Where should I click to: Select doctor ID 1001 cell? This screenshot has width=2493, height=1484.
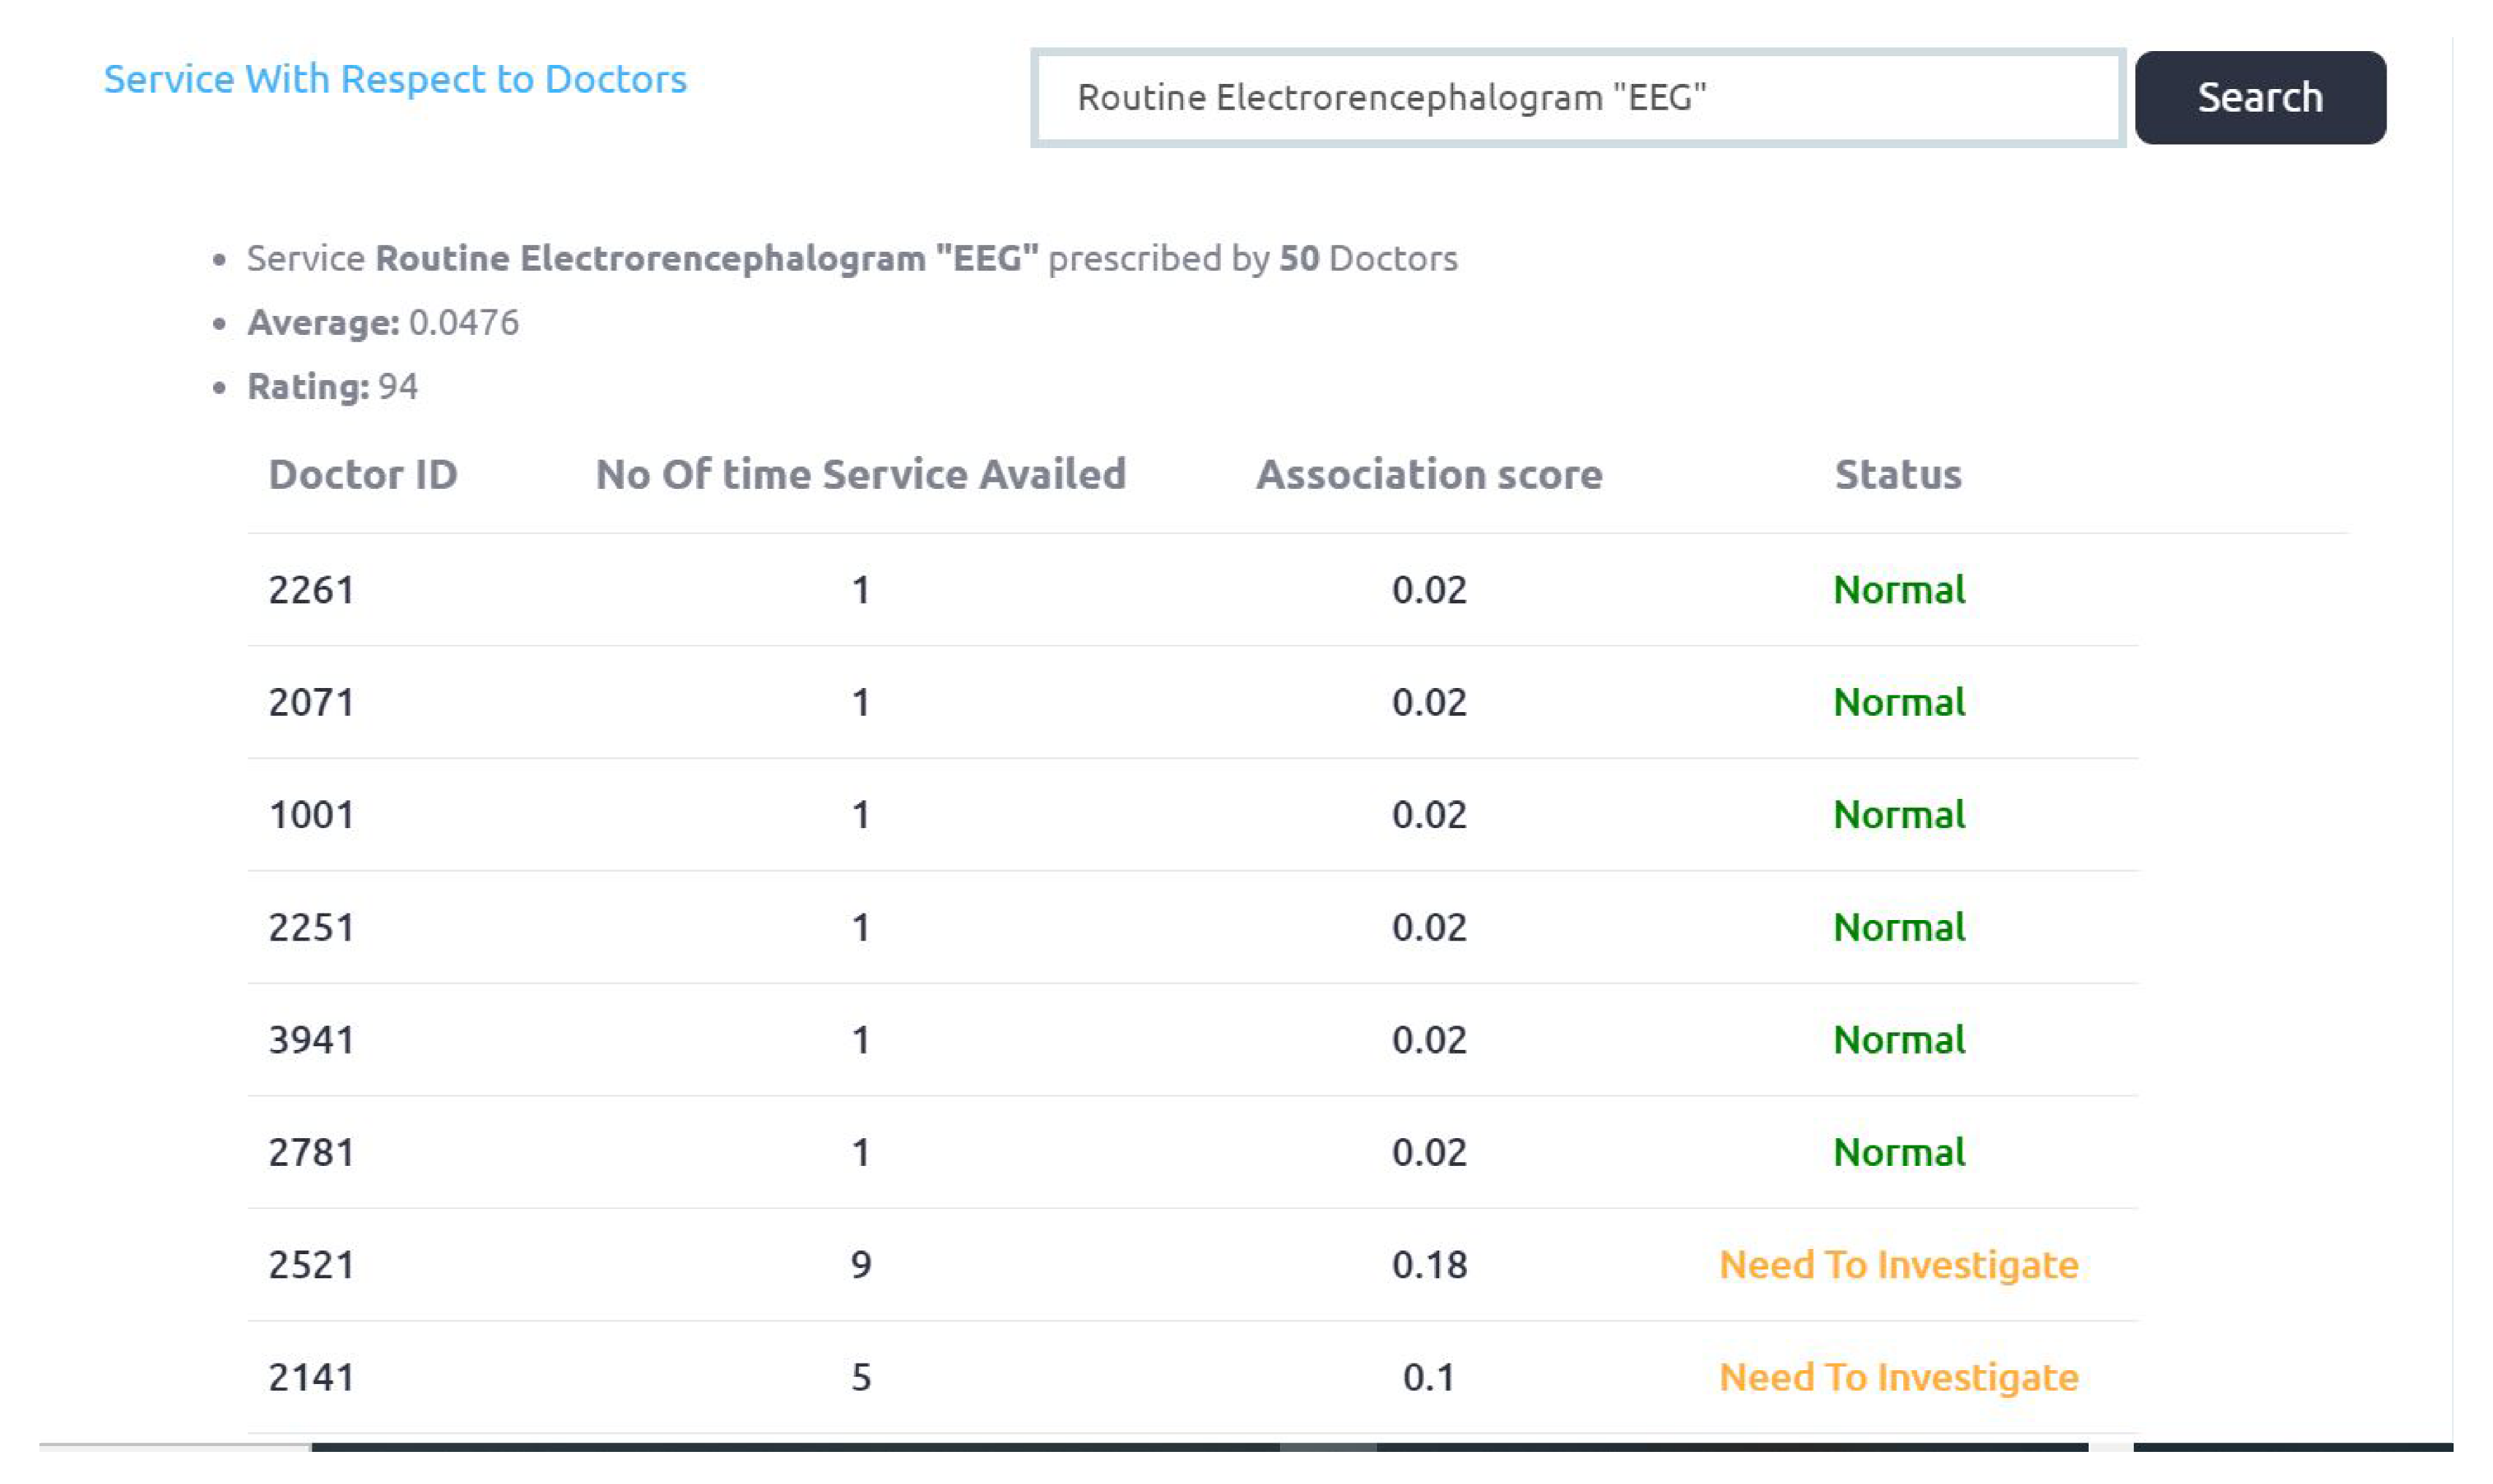tap(311, 815)
